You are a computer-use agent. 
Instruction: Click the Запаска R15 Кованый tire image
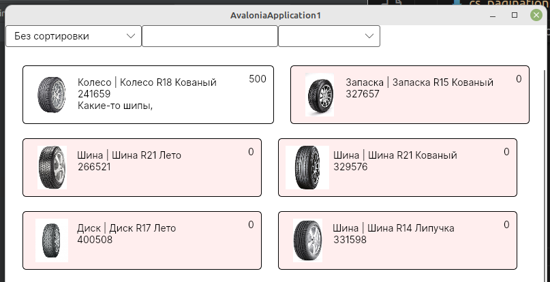tap(320, 95)
